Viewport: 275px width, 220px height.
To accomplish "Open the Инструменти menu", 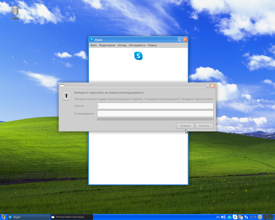I will click(x=137, y=45).
